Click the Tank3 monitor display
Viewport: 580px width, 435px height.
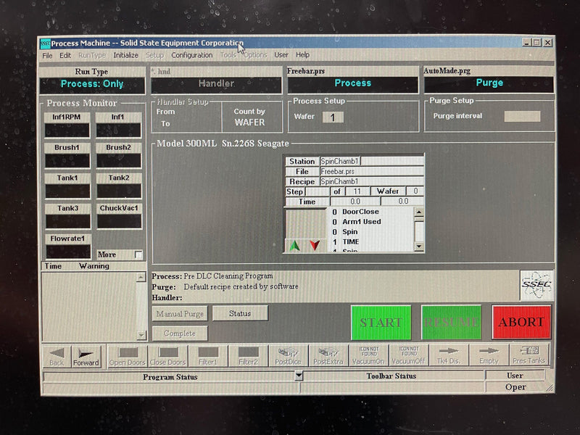[68, 222]
